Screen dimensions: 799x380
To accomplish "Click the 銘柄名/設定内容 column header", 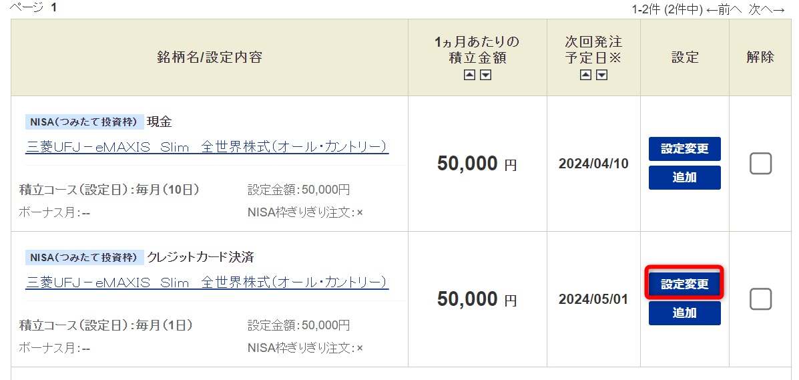I will [210, 57].
